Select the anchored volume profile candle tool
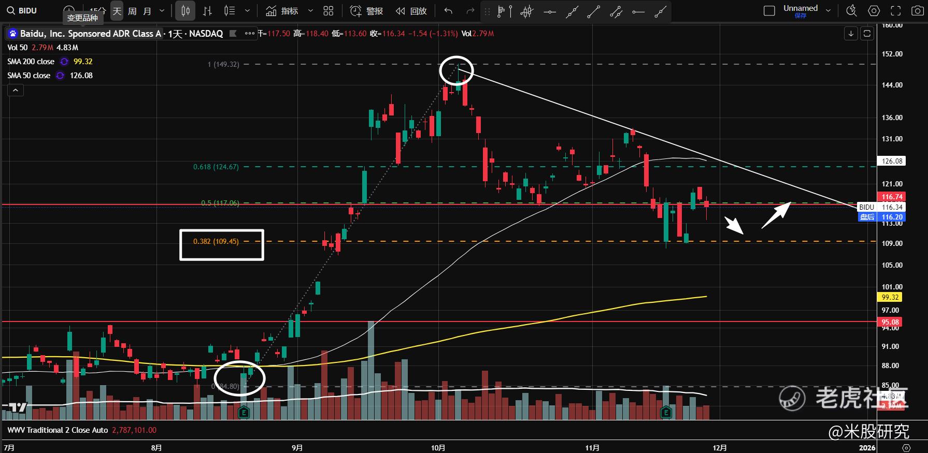 click(x=527, y=11)
